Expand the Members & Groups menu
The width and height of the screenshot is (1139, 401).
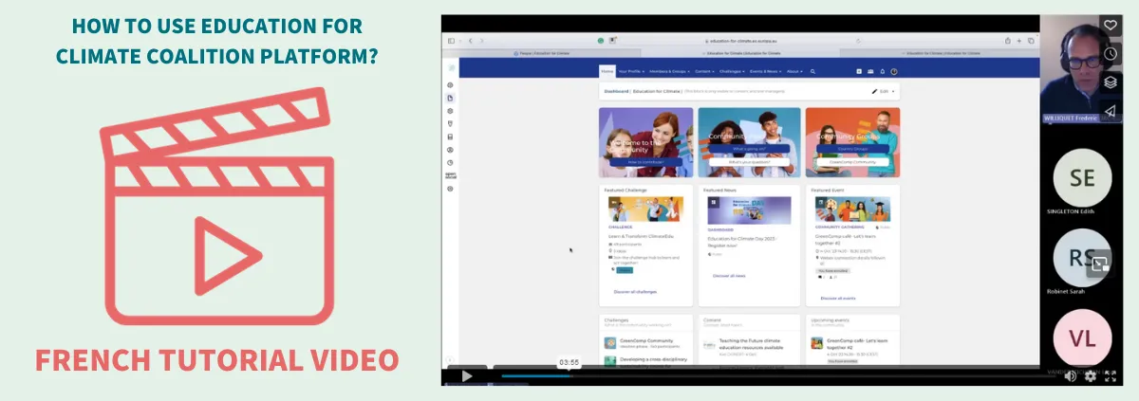(670, 71)
